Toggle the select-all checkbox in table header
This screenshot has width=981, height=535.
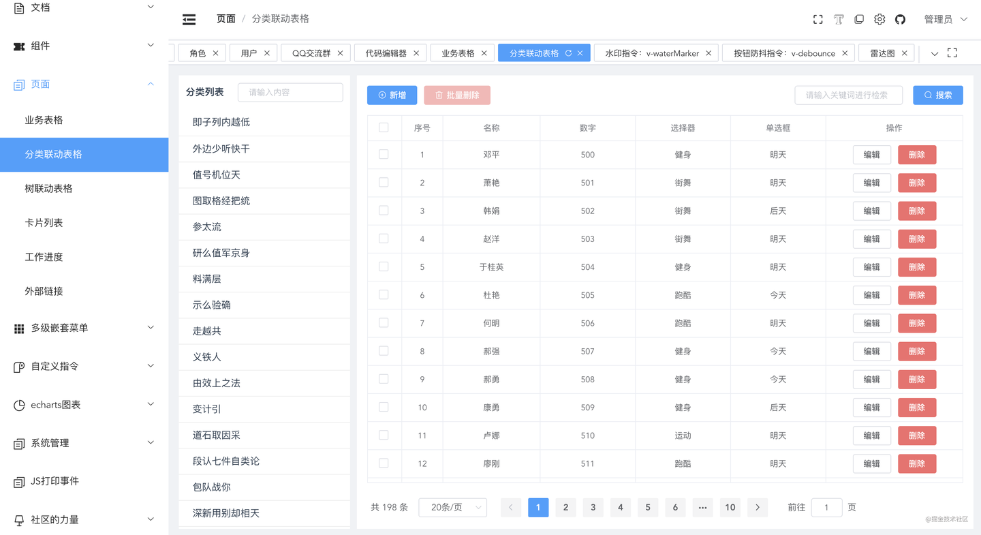pyautogui.click(x=384, y=126)
